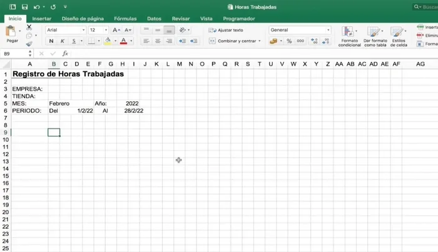Toggle Ajustar texto wrap option
Image resolution: width=438 pixels, height=252 pixels.
pyautogui.click(x=227, y=30)
